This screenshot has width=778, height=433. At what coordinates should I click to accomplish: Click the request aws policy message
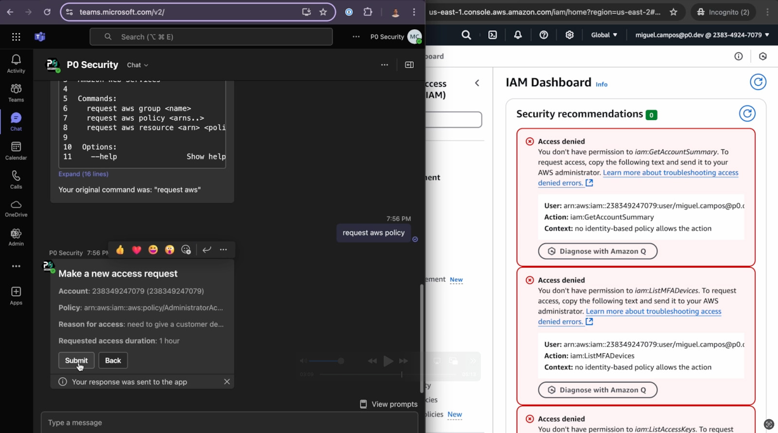click(373, 233)
